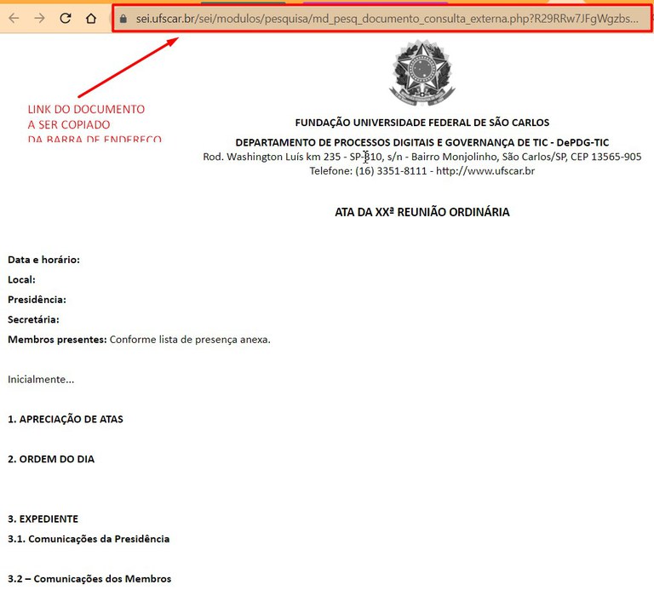Image resolution: width=654 pixels, height=590 pixels.
Task: Click the Inicialmente... paragraph
Action: click(41, 380)
